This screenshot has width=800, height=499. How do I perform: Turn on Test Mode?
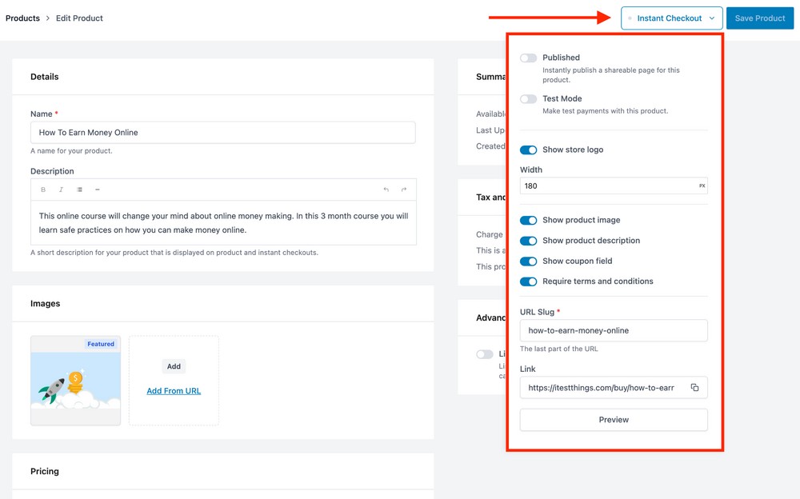(x=528, y=99)
